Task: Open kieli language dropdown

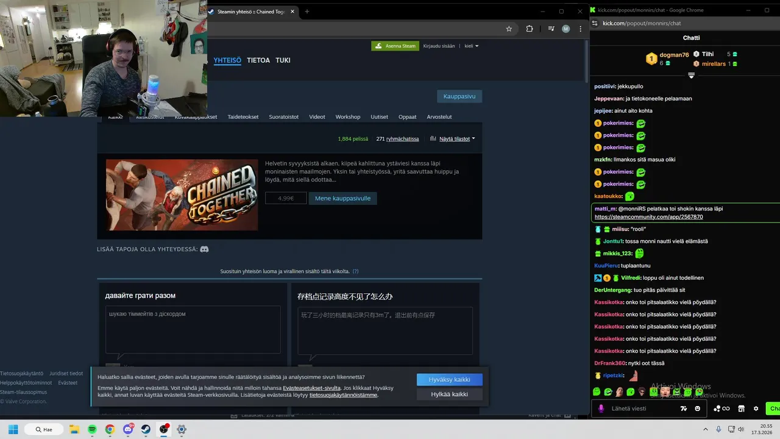Action: pos(471,46)
